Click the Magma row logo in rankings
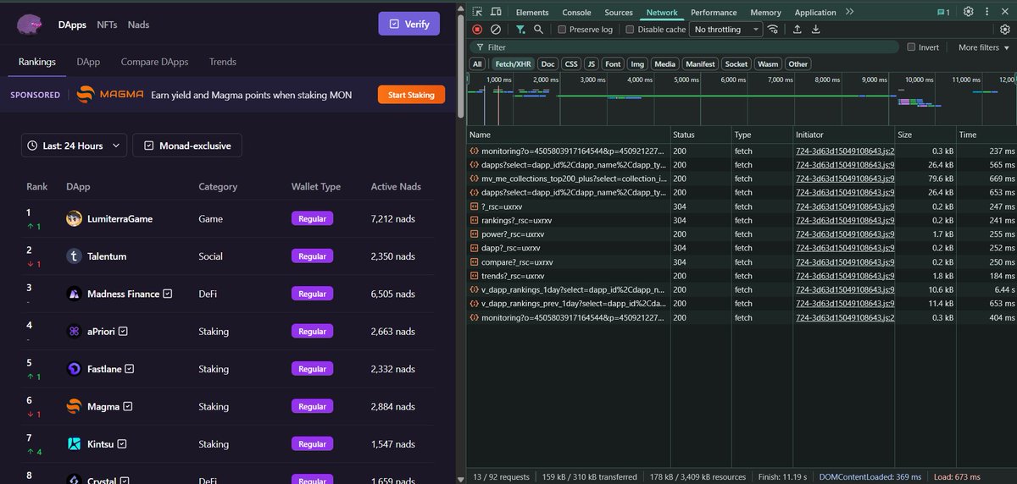The height and width of the screenshot is (484, 1017). tap(74, 406)
